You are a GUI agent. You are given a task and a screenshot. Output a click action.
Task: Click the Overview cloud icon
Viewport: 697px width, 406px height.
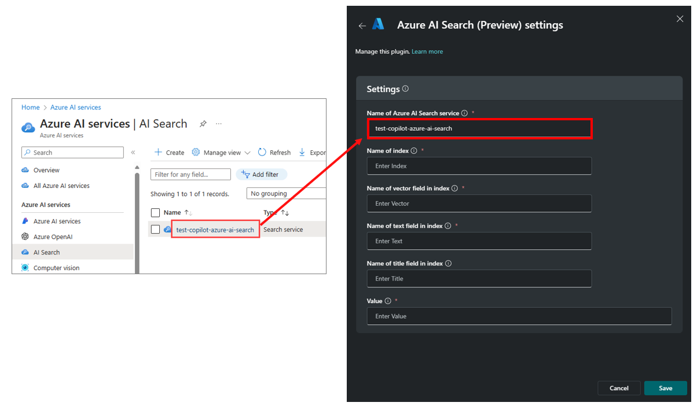[x=25, y=170]
